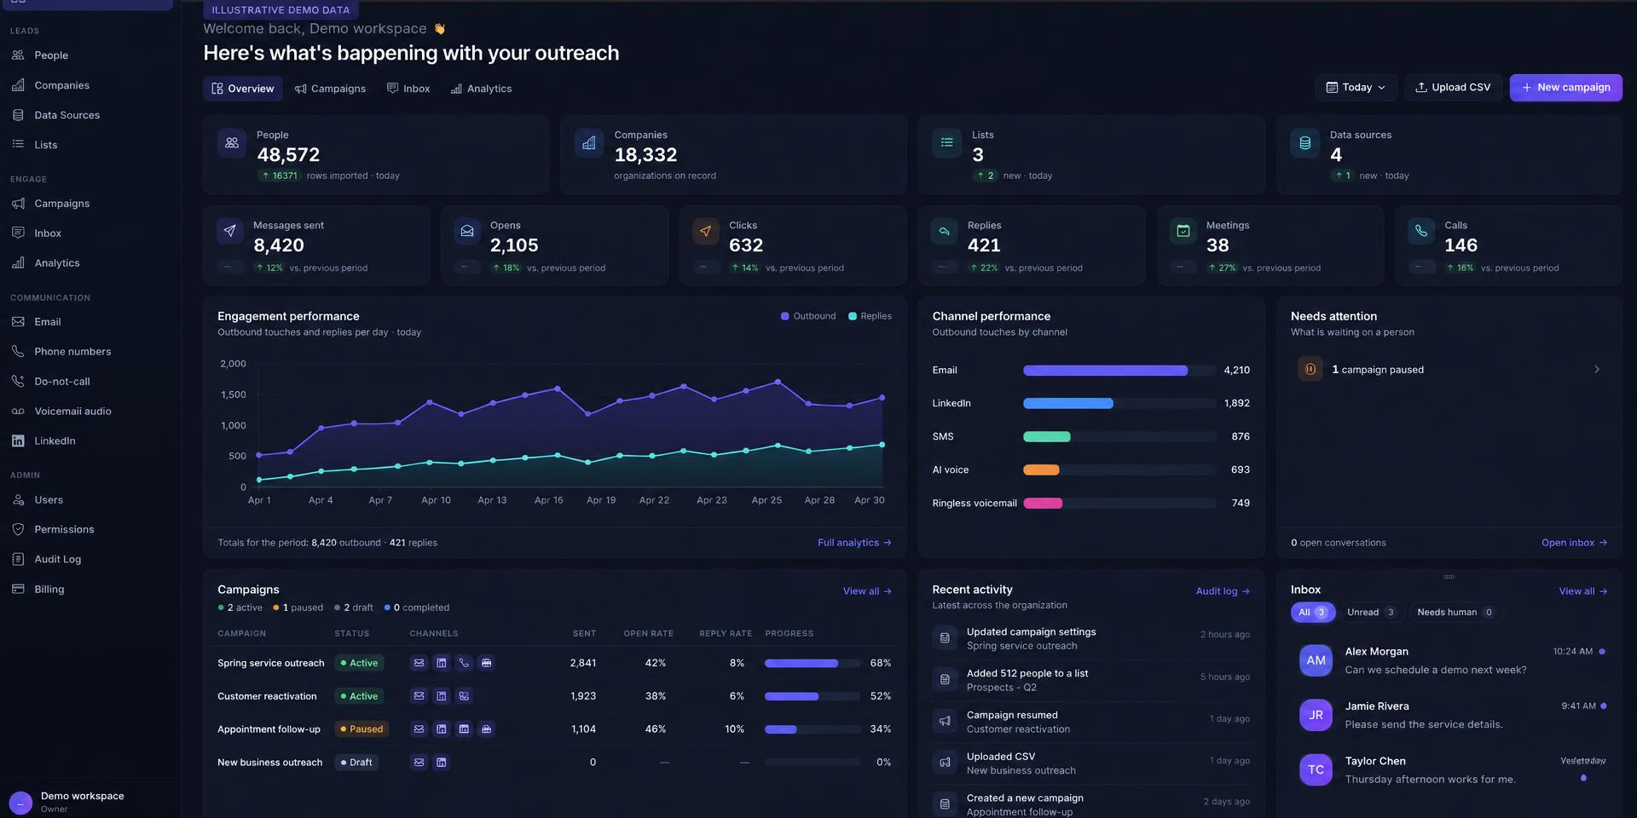Switch to the Inbox tab
1637x818 pixels.
click(408, 89)
